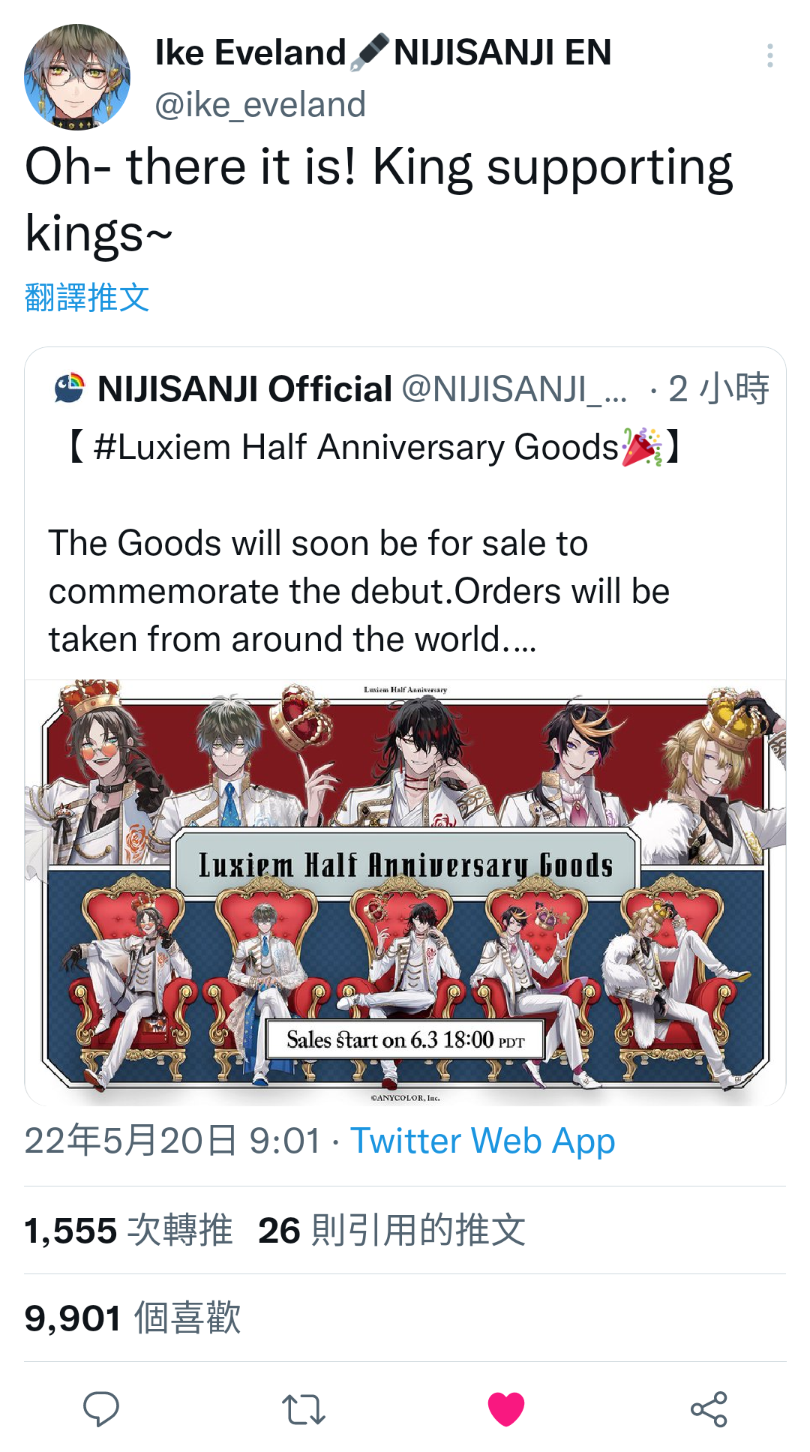Image resolution: width=810 pixels, height=1452 pixels.
Task: Tap the NIJISANJI Official rainbow logo avatar
Action: click(70, 388)
